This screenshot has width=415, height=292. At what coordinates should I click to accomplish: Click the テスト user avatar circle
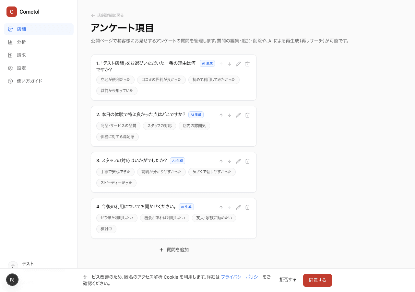tap(13, 266)
